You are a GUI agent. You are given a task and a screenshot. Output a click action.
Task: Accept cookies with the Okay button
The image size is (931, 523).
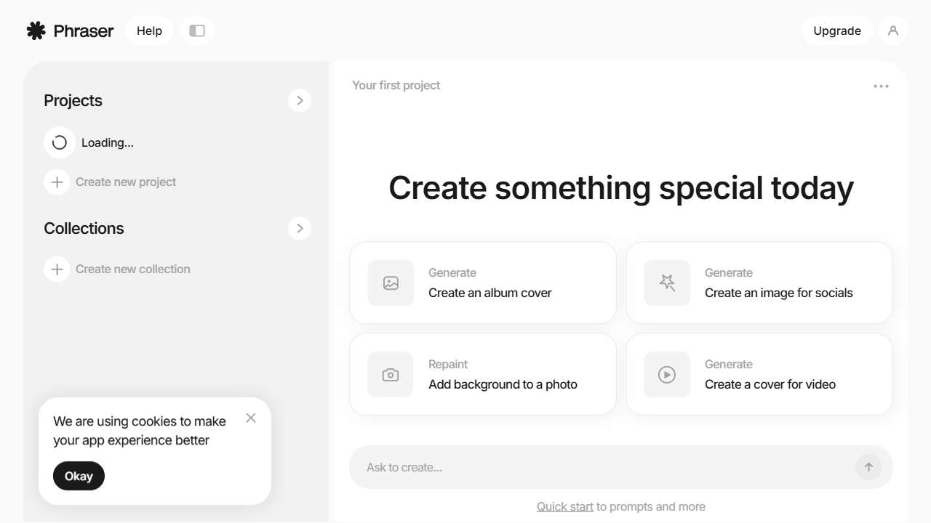[x=79, y=476]
